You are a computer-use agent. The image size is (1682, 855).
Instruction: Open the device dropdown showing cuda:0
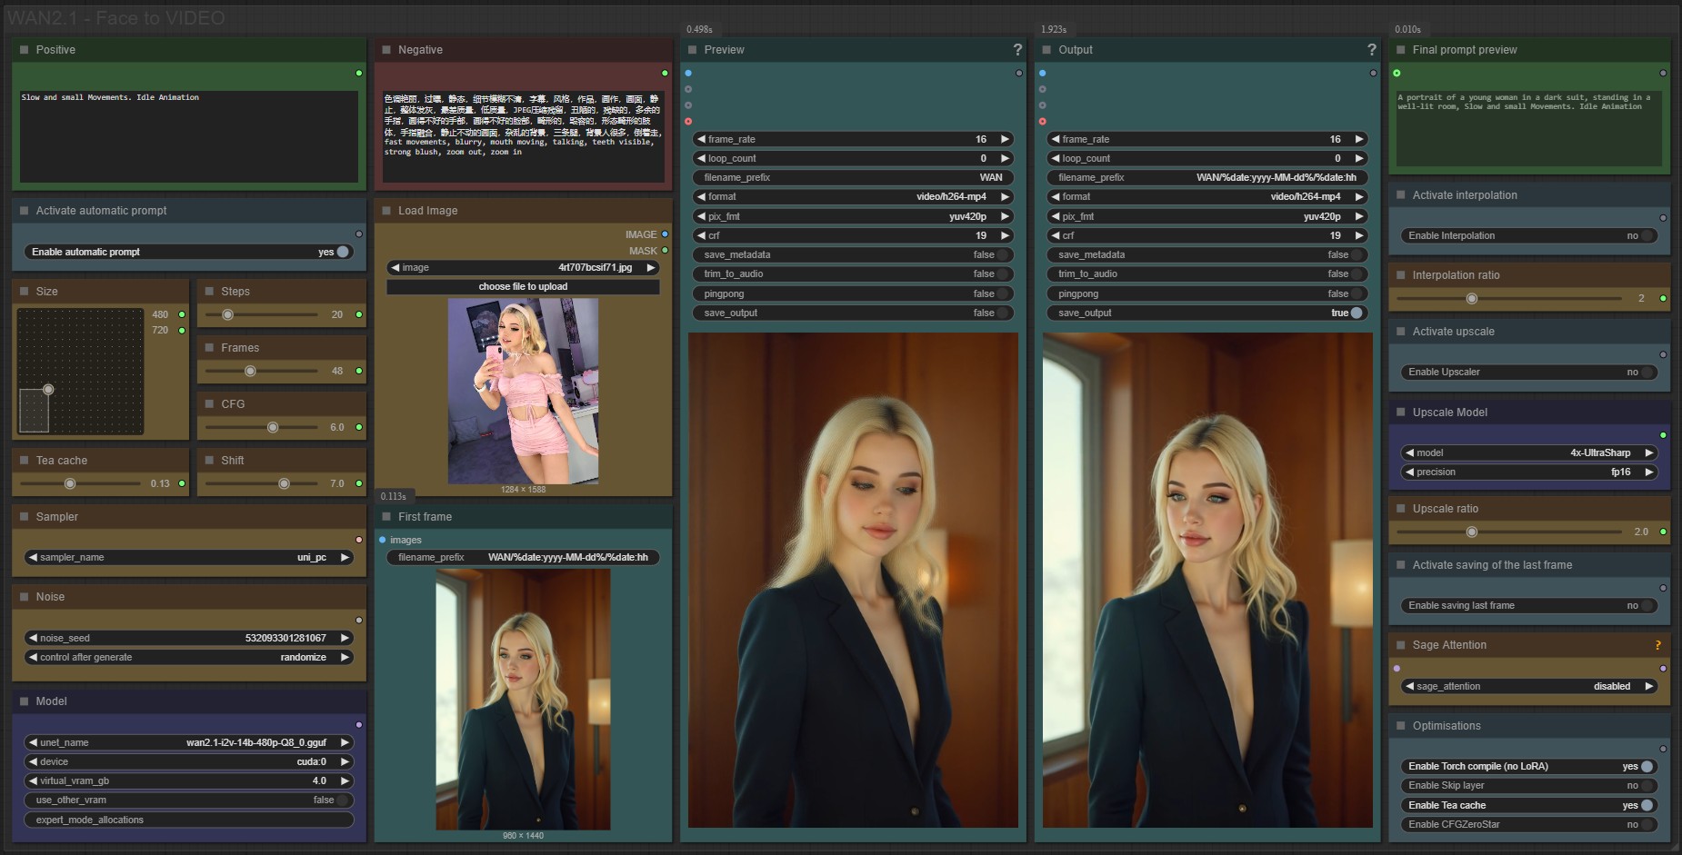(189, 762)
